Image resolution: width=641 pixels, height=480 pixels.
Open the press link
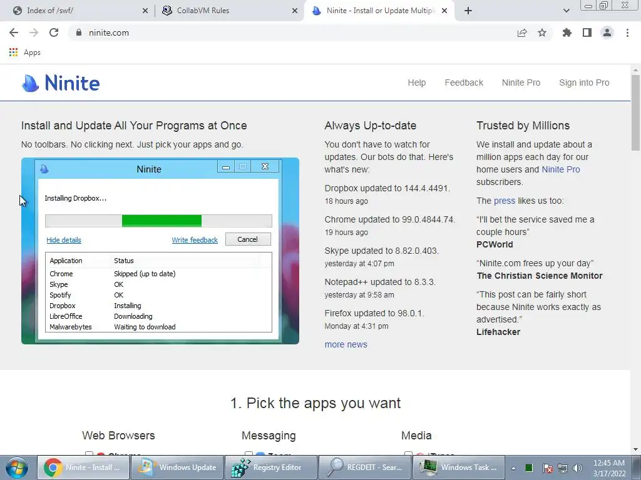point(505,201)
